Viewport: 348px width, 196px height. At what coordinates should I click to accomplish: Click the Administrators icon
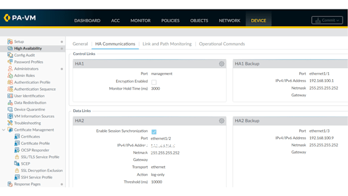click(10, 69)
